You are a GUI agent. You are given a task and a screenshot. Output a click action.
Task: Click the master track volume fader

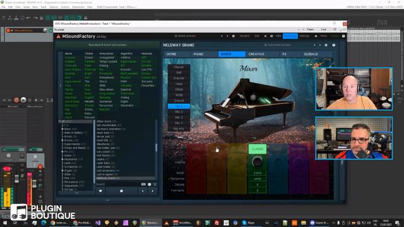click(x=17, y=179)
